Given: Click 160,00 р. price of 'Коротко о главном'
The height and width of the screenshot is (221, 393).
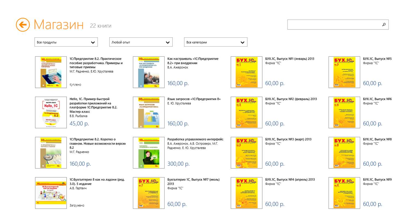Looking at the screenshot, I should point(80,164).
